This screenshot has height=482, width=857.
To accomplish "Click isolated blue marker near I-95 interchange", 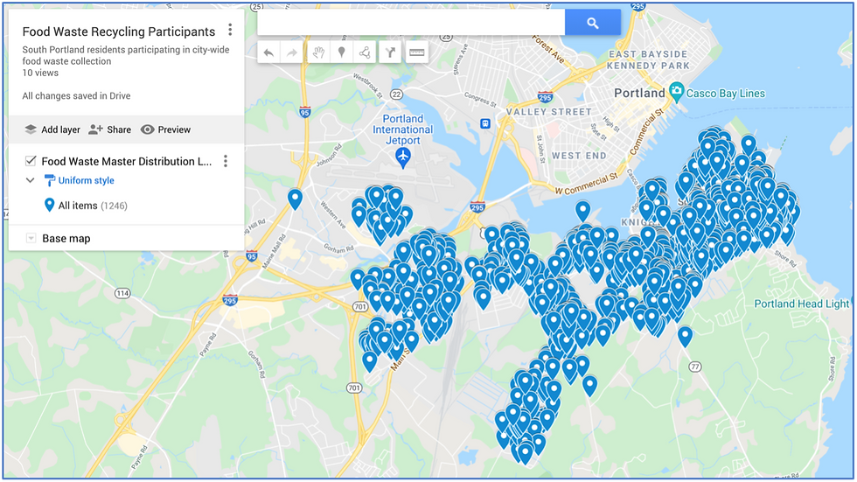I will point(296,199).
